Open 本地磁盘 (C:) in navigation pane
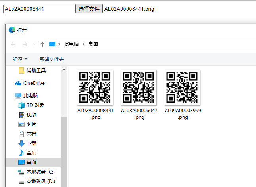Image resolution: width=256 pixels, height=187 pixels. [37, 172]
